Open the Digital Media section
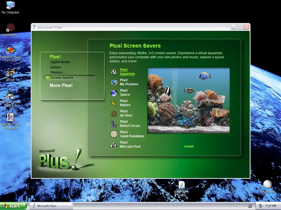281x210 pixels. [60, 62]
